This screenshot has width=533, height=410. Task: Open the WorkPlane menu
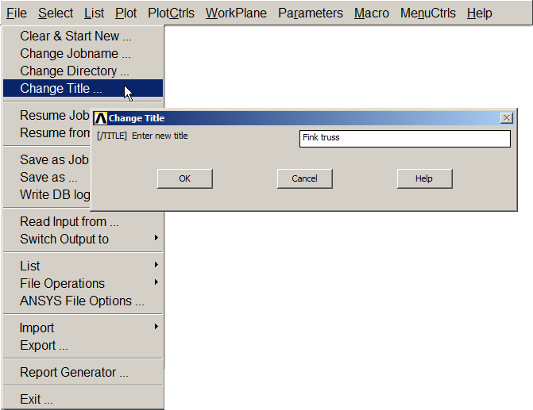(x=236, y=13)
